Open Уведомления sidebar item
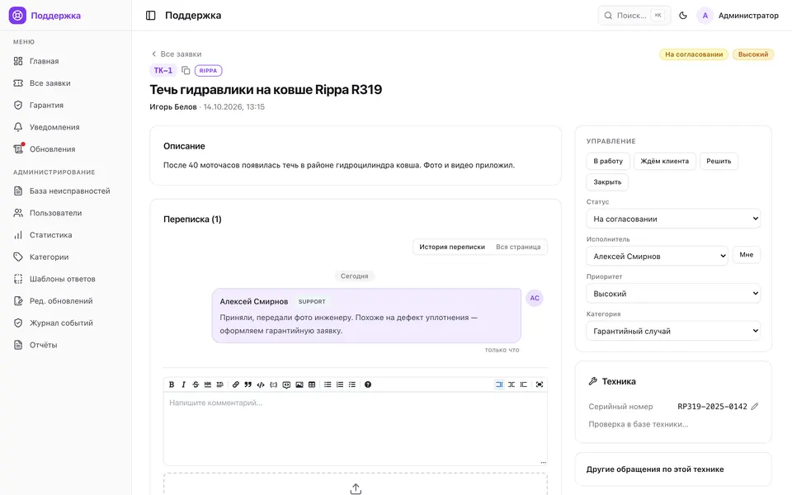 click(x=66, y=127)
